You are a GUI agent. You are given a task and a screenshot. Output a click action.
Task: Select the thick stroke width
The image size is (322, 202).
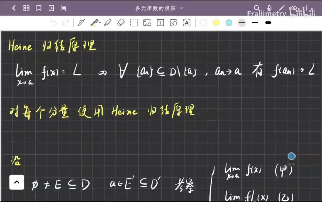(x=268, y=22)
